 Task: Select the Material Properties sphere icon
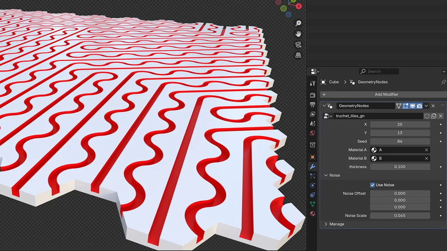313,213
